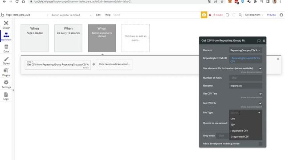Screen dimensions: 285x160
Task: Click show documentation under Get CSV File
Action: pyautogui.click(x=251, y=107)
